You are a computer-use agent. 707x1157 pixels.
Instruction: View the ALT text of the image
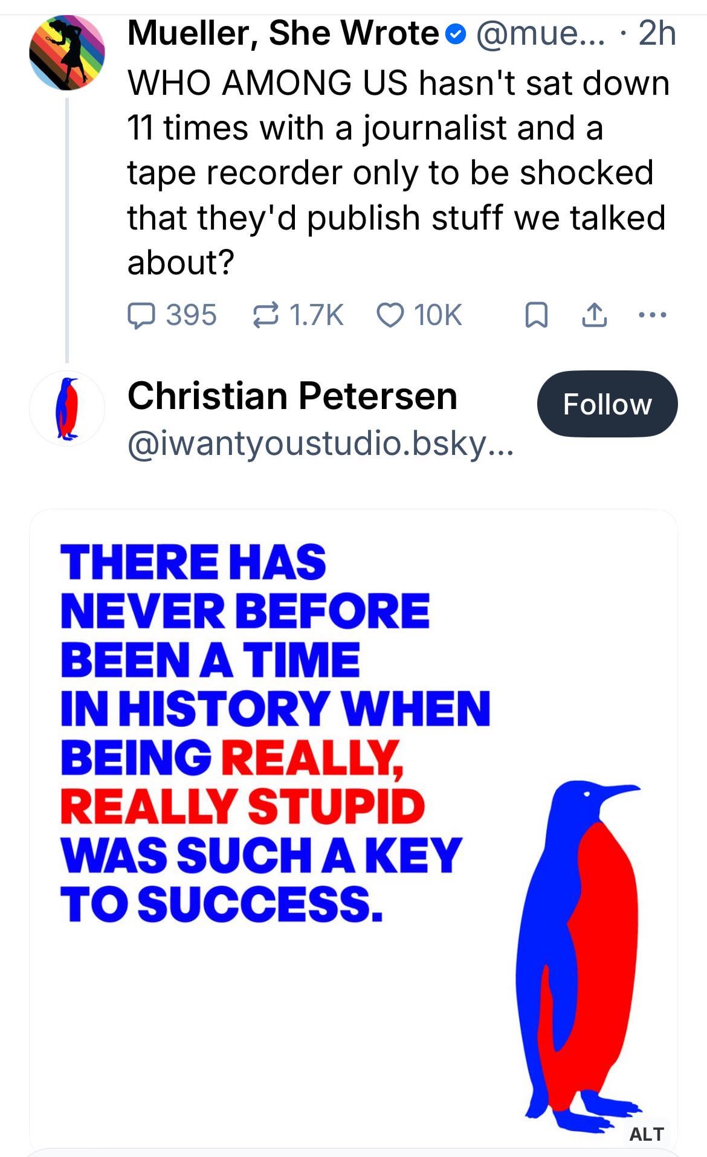point(646,1134)
